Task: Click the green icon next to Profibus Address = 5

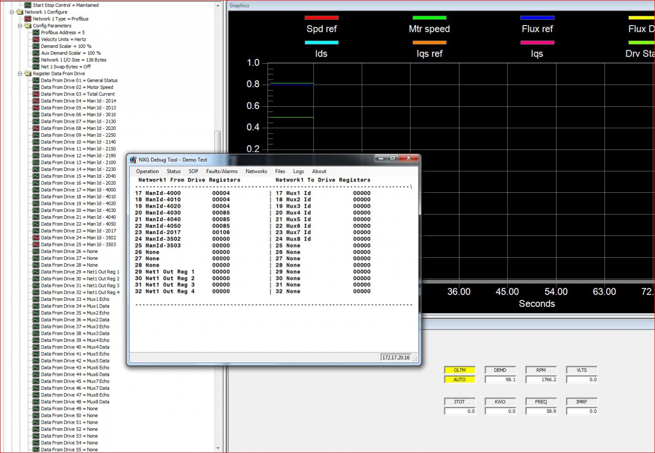Action: [x=36, y=32]
